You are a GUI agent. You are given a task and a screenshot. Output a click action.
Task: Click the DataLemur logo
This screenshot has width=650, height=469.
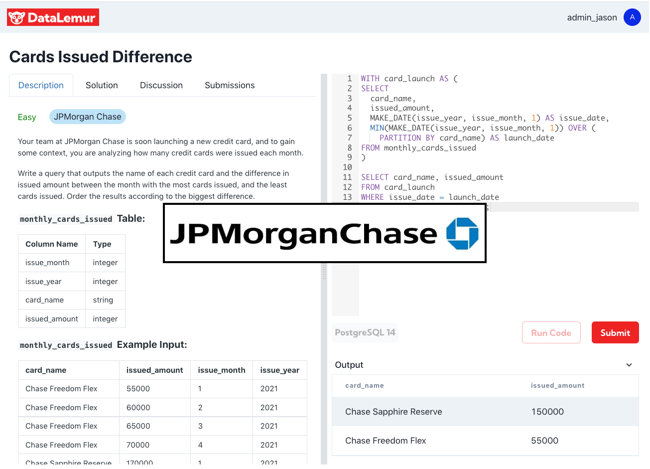point(53,17)
